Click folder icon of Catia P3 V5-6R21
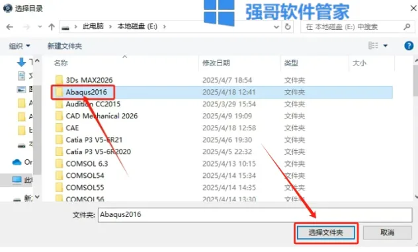418x252 pixels. coord(59,140)
